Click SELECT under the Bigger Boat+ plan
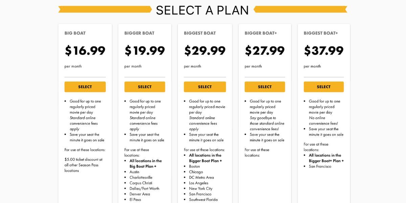 click(265, 87)
